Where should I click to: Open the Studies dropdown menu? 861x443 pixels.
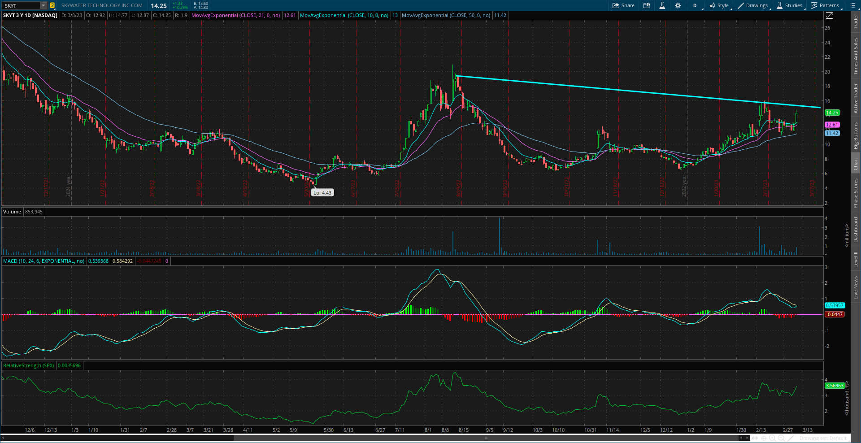coord(790,5)
